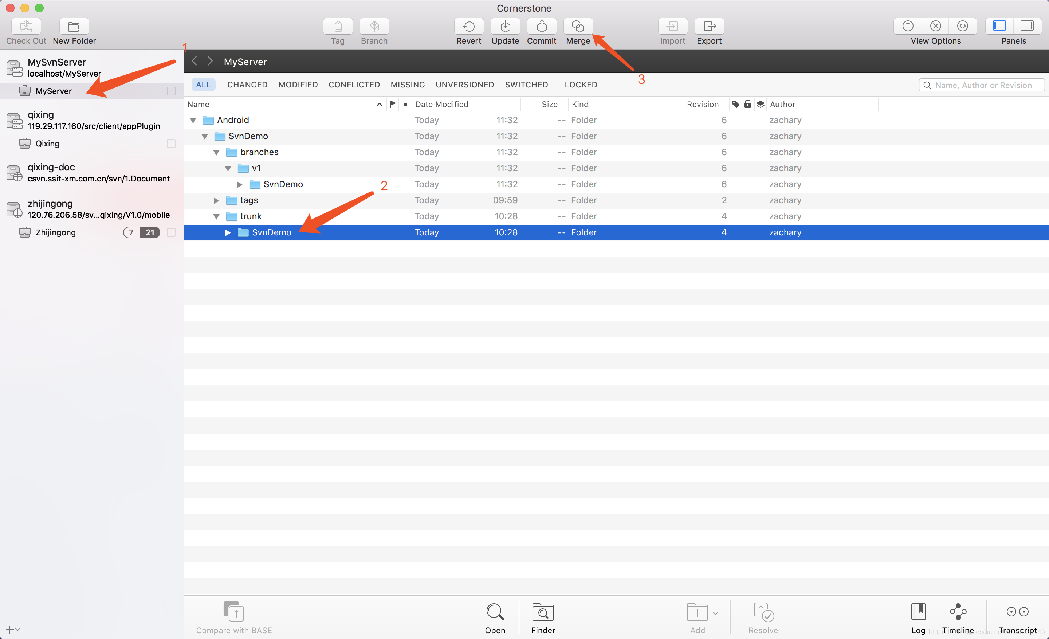Click the Zhijingong 7/21 change badge

click(141, 232)
